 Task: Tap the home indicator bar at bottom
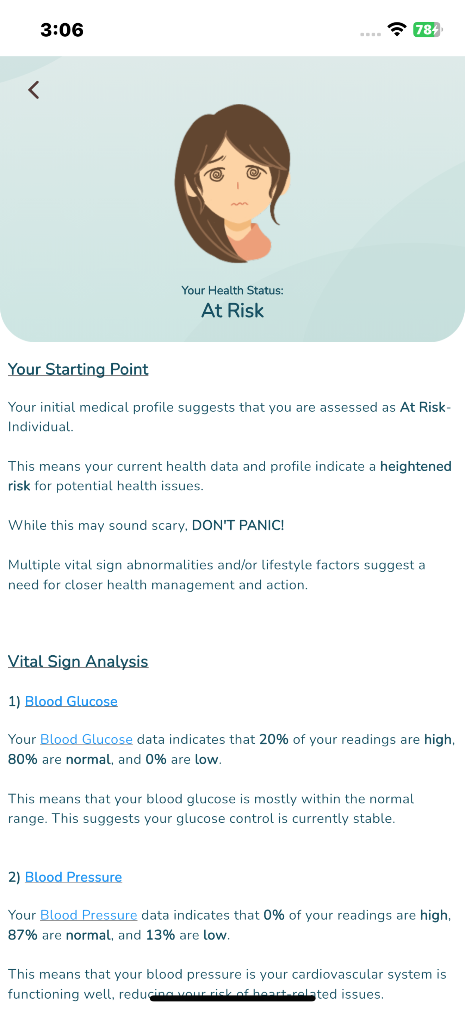coord(232,998)
